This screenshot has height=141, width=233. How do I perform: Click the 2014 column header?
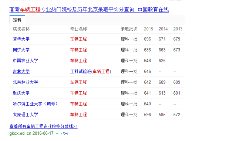(x=163, y=29)
